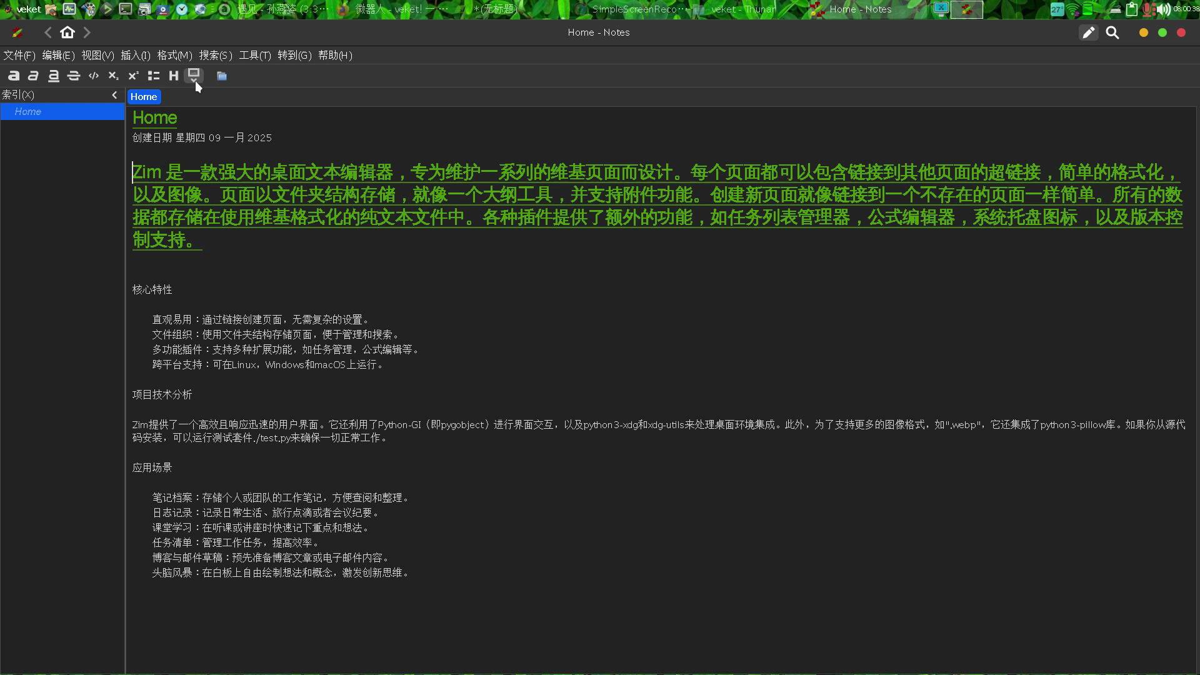
Task: Open the web browser globe panel icon
Action: (201, 9)
